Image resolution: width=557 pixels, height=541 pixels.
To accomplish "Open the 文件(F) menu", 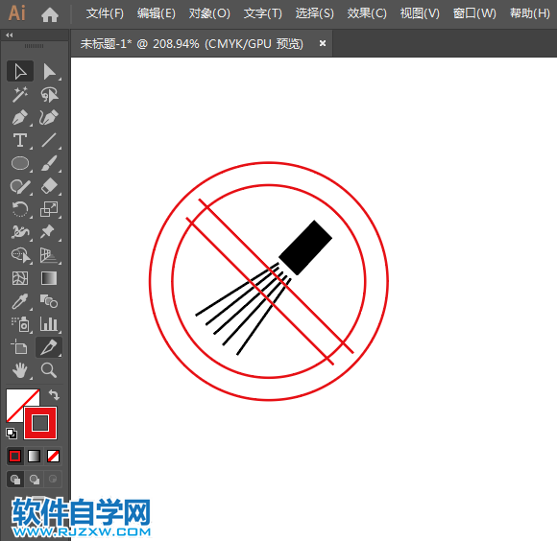I will [105, 13].
